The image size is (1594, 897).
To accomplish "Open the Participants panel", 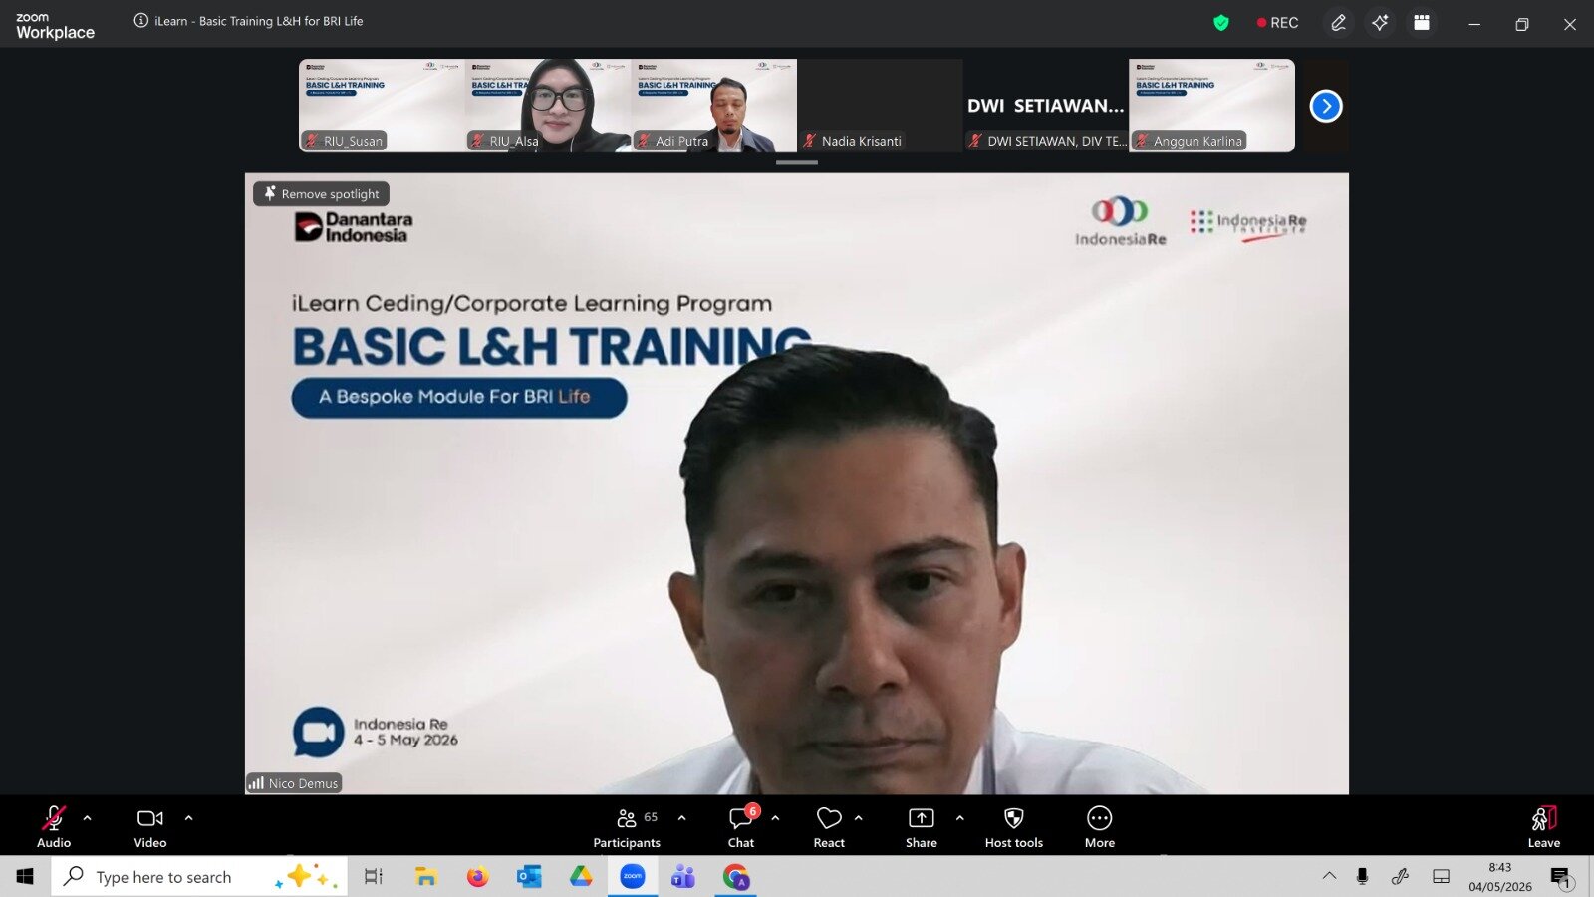I will (627, 826).
